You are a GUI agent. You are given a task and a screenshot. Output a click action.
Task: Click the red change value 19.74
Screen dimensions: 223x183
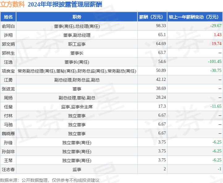click(x=217, y=44)
